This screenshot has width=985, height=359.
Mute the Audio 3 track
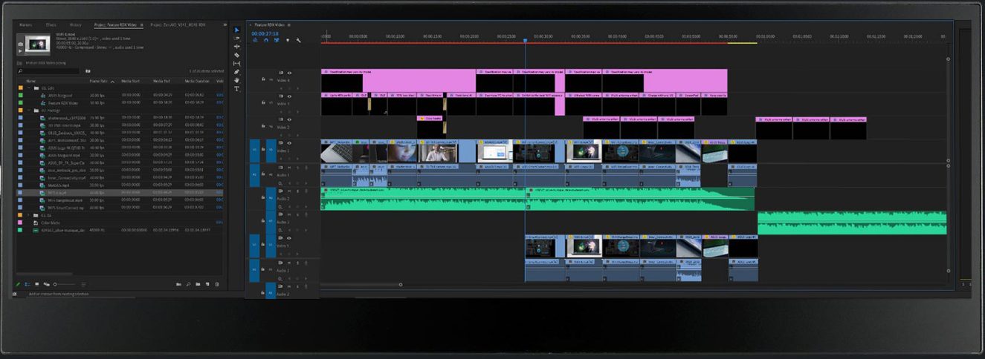tap(289, 214)
